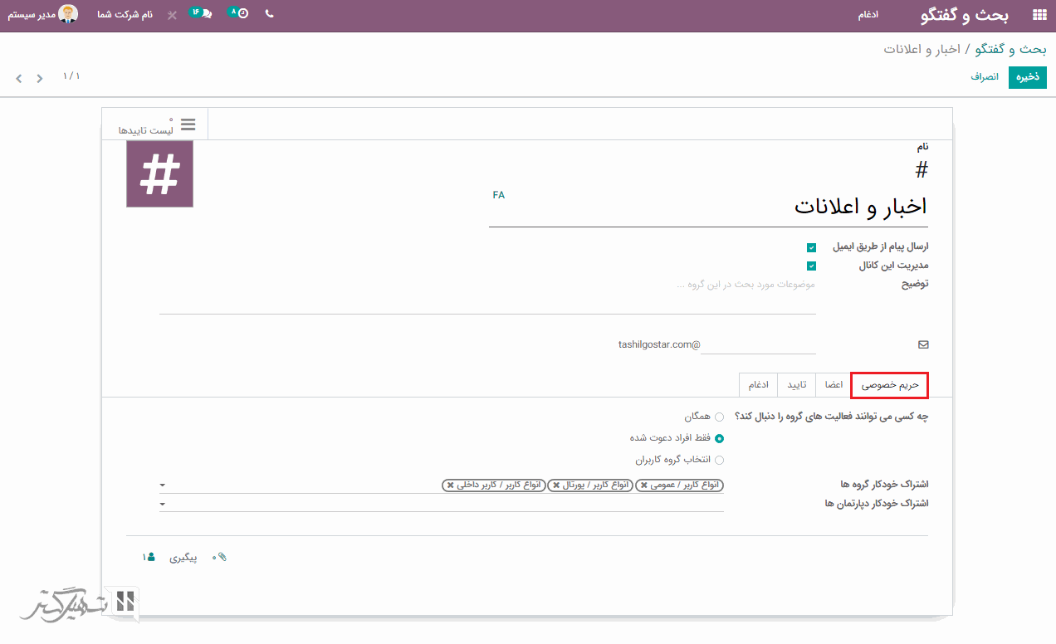The width and height of the screenshot is (1056, 644).
Task: Click the پیگیری follow button
Action: 183,558
